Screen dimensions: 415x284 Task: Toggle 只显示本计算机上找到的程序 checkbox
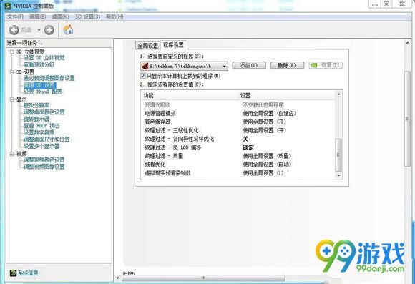tap(143, 76)
